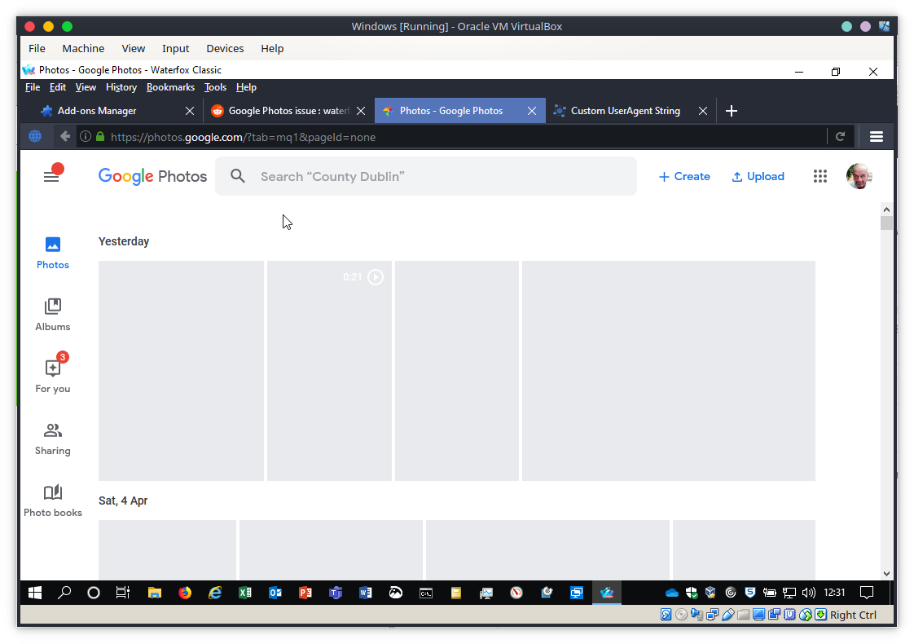Click the site info icon in address bar
The image size is (914, 644).
point(85,136)
